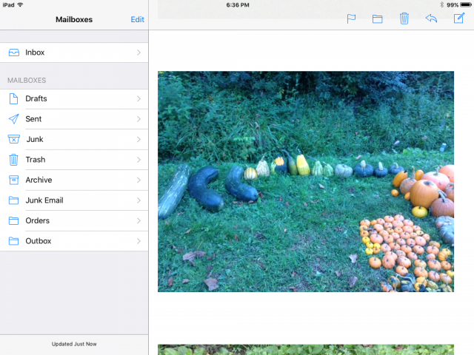Tap the 99% battery percentage
Viewport: 474px width, 355px height.
pos(453,5)
